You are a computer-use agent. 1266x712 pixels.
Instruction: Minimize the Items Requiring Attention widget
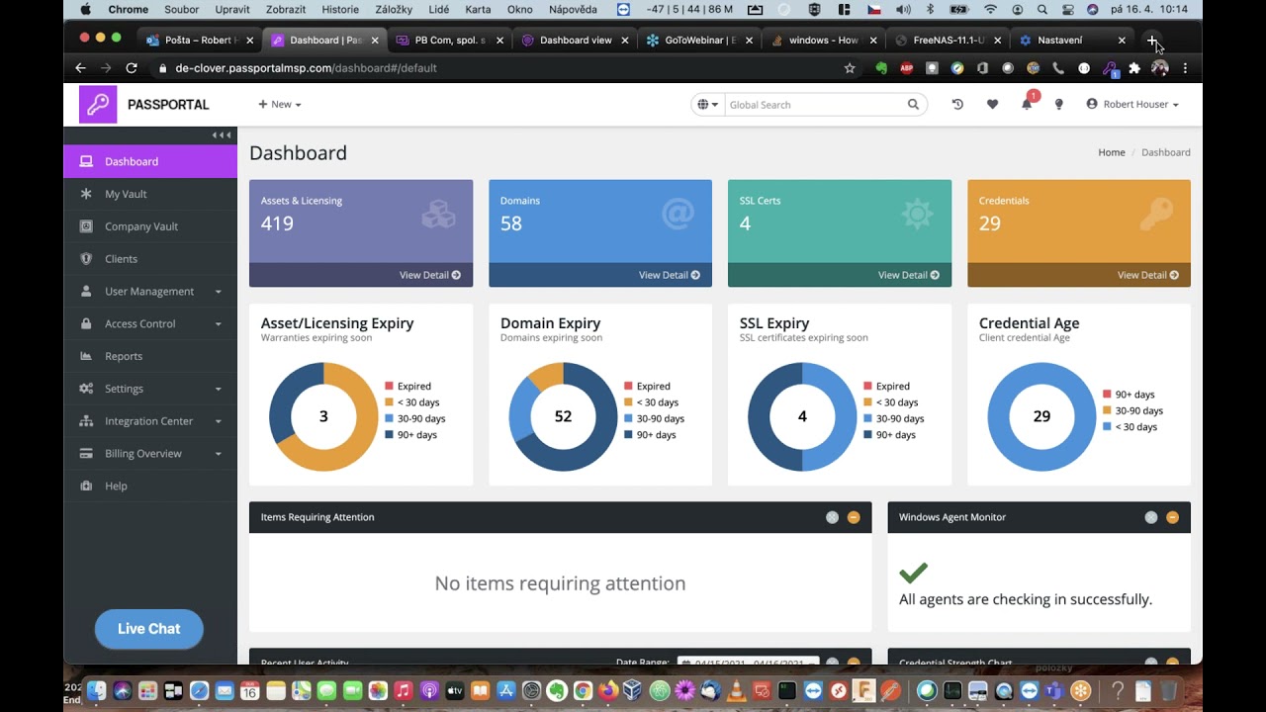point(854,517)
